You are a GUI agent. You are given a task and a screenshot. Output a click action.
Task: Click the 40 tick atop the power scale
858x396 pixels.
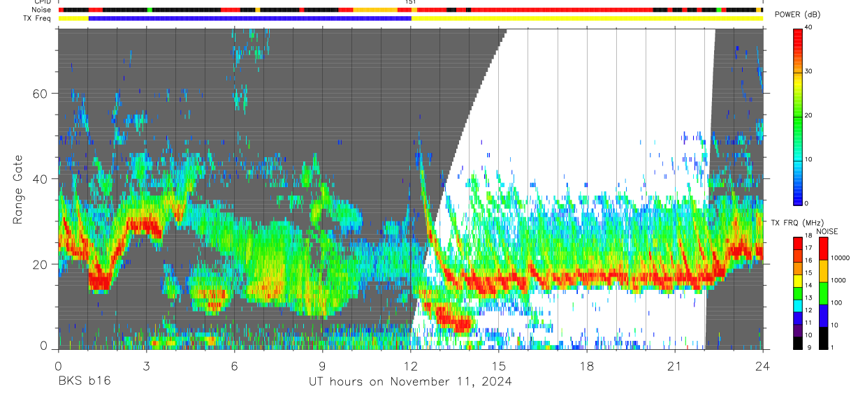(x=808, y=28)
